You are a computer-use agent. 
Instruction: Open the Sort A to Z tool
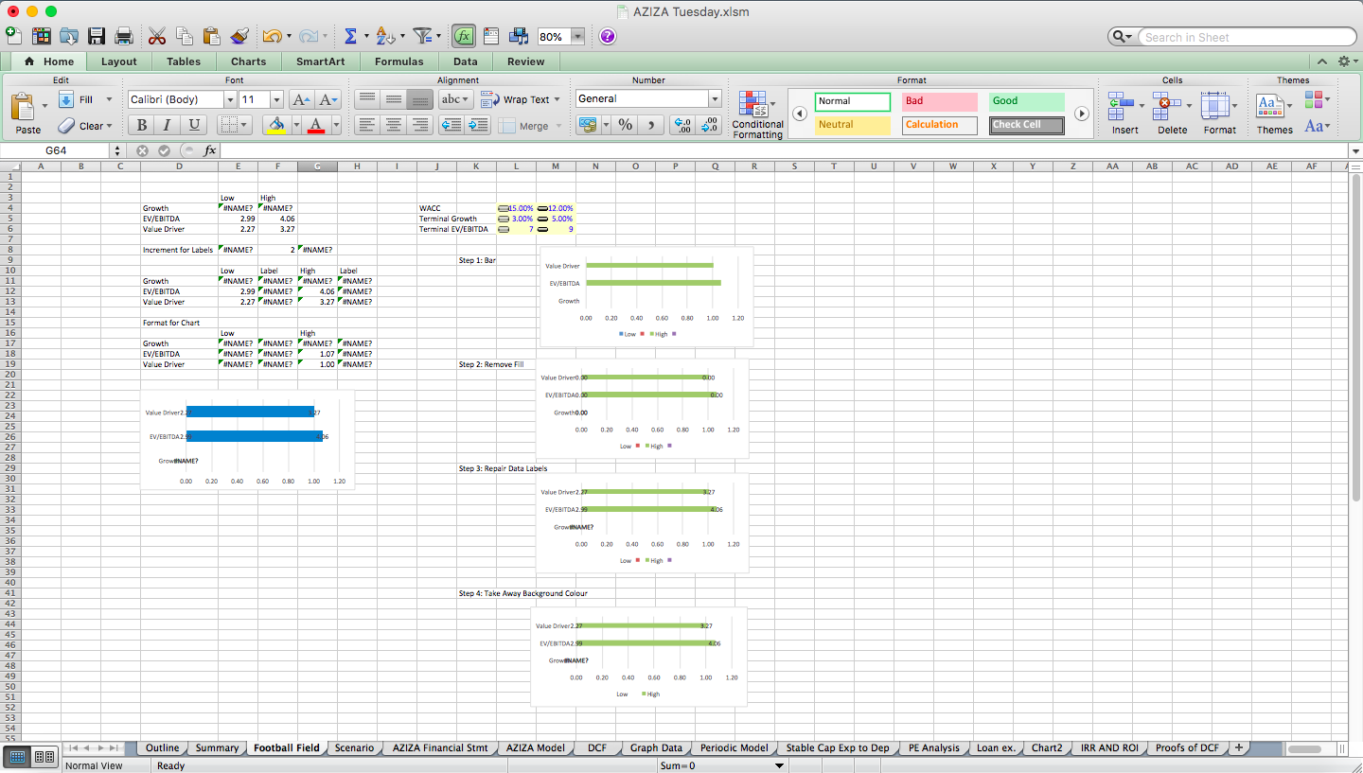384,35
